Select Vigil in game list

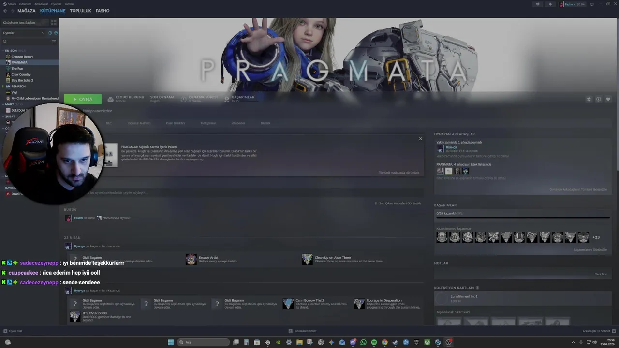[x=29, y=92]
